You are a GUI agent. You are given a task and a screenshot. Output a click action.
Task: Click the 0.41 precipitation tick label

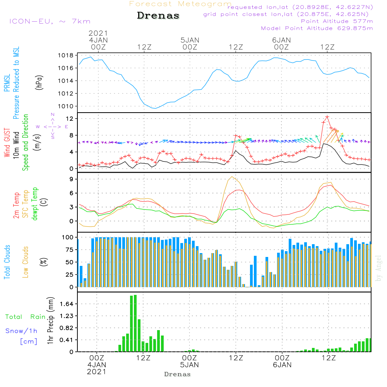67,340
